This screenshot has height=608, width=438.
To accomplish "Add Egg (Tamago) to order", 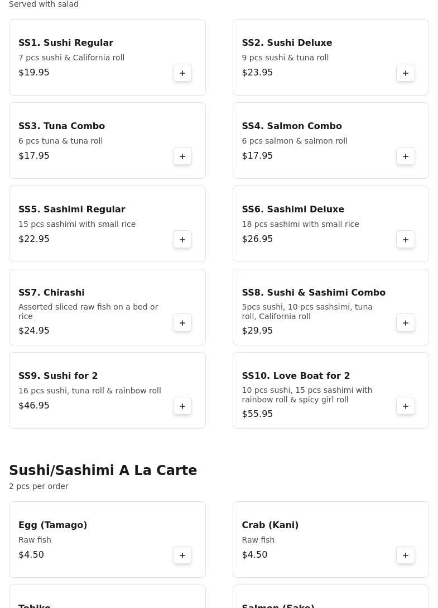I will [x=182, y=555].
